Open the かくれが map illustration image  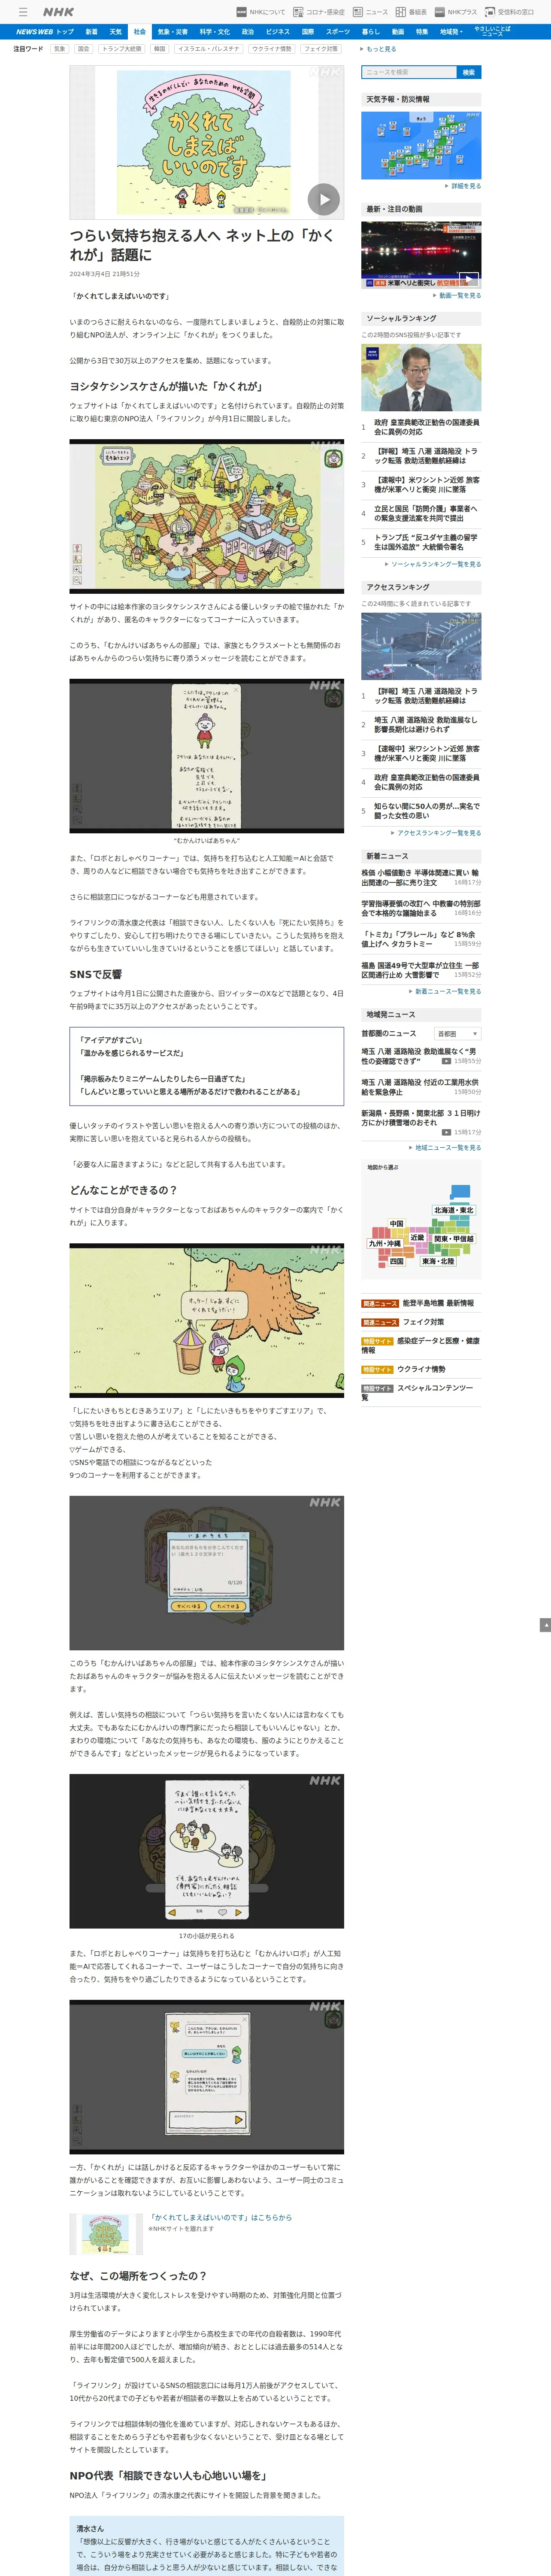[207, 516]
